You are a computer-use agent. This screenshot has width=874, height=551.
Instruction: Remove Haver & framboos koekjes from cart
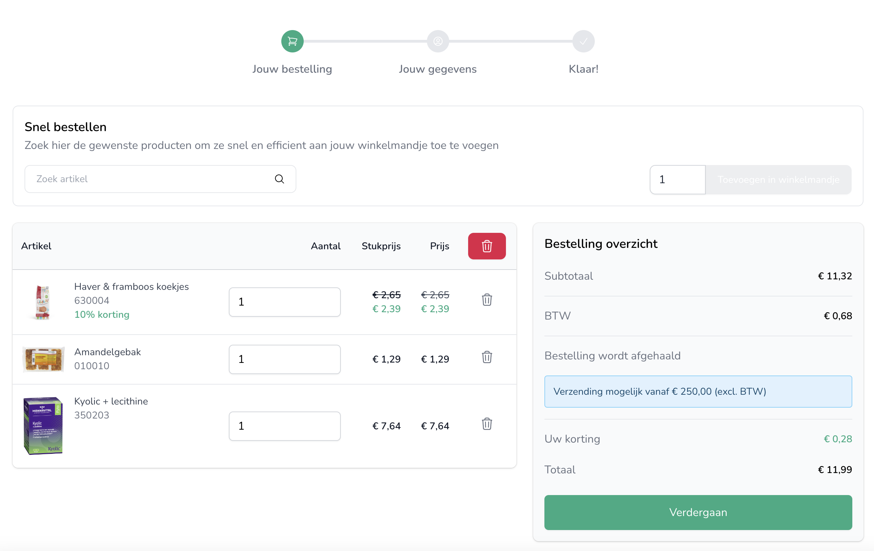[x=486, y=300]
